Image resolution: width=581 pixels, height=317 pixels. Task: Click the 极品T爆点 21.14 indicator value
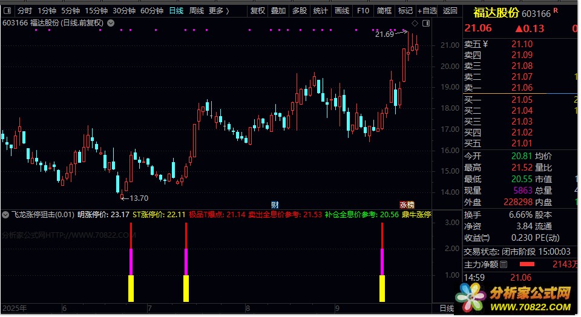217,214
